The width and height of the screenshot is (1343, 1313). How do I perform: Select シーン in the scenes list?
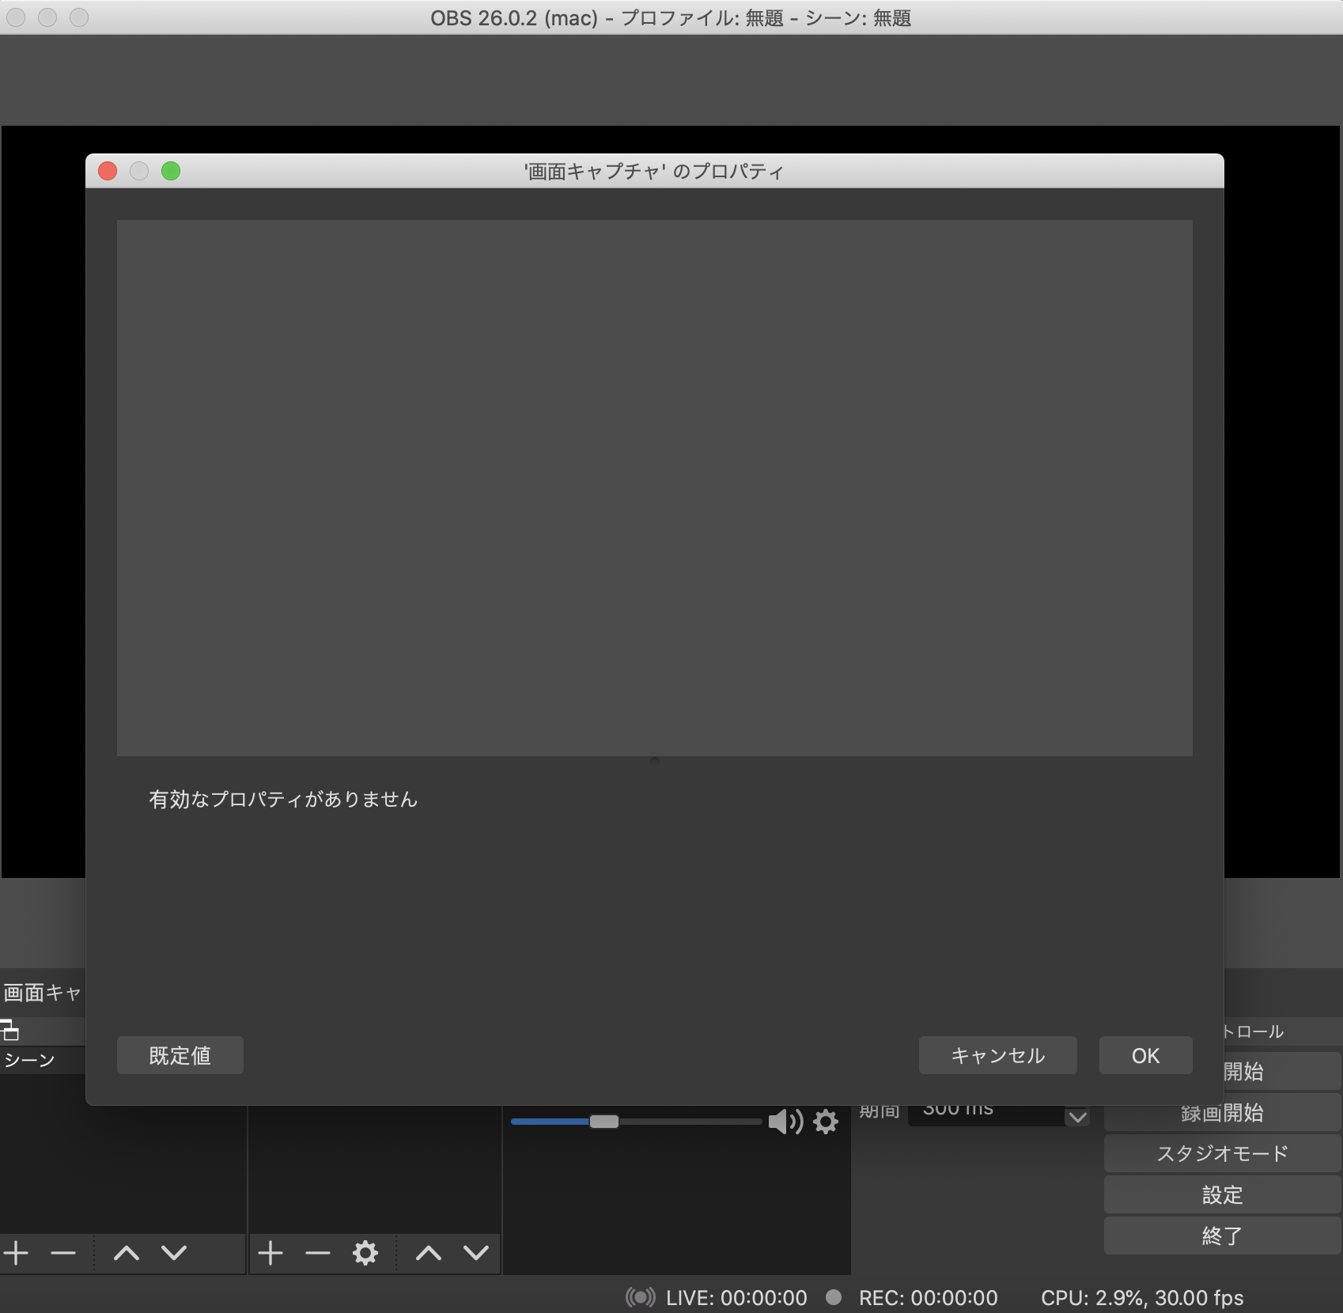[x=43, y=1060]
